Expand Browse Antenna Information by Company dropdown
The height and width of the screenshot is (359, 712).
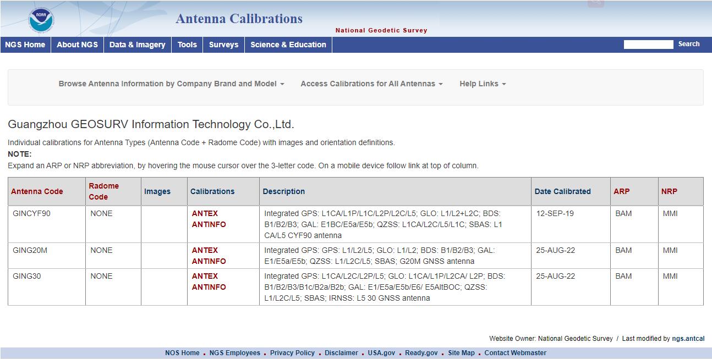click(171, 84)
